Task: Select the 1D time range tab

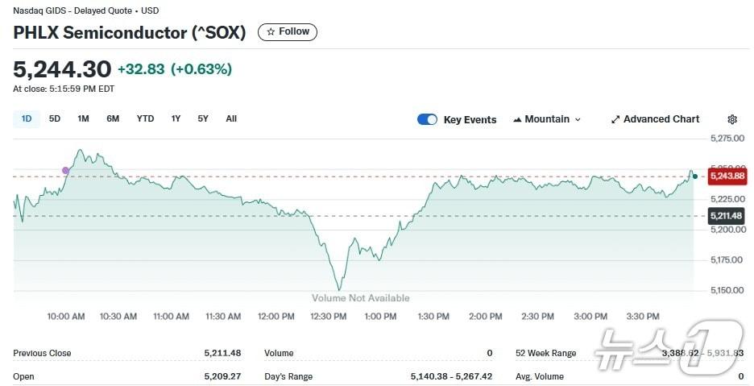Action: (x=27, y=118)
